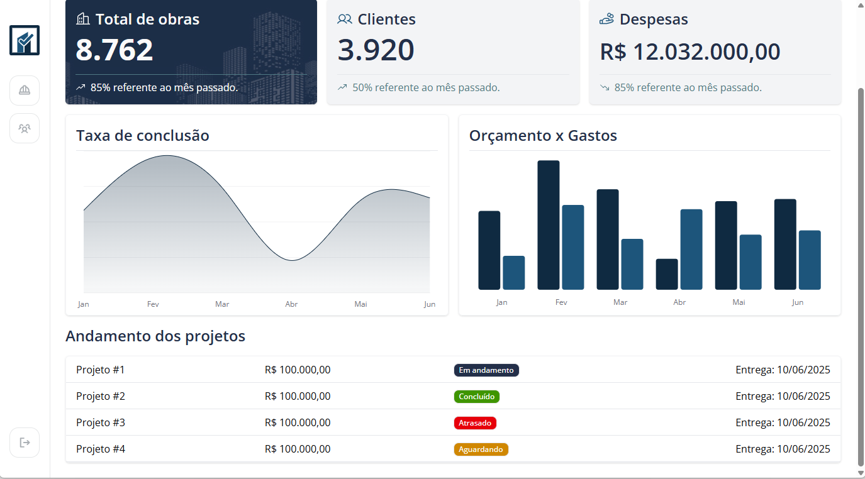Screen dimensions: 865x479
Task: Select the Projeto #1 name in the list
Action: (101, 370)
